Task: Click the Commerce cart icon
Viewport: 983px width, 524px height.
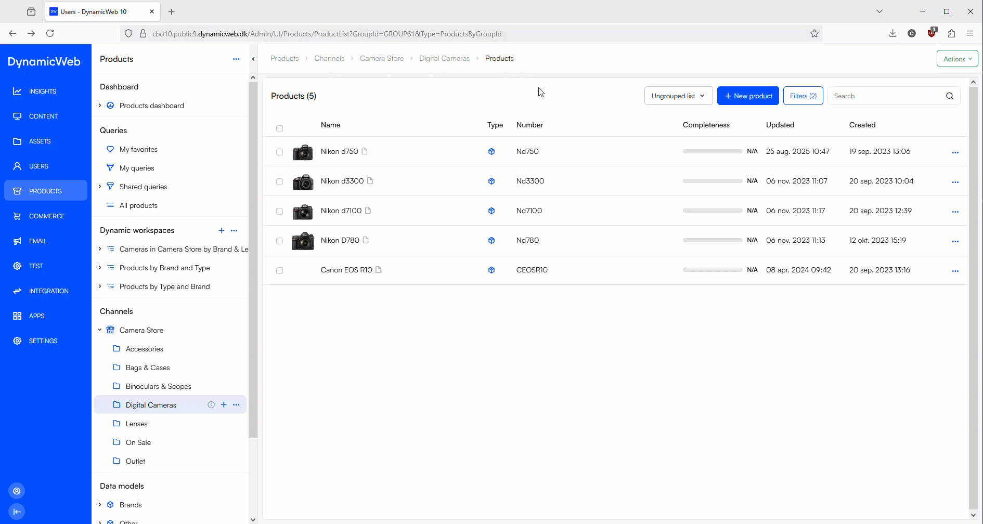Action: click(17, 216)
